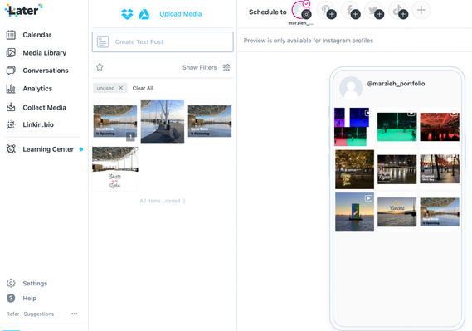Remove the unused filter tag
This screenshot has height=331, width=472.
click(x=121, y=88)
